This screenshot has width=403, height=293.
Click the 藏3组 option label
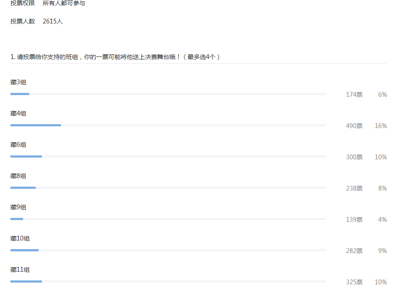click(x=18, y=82)
